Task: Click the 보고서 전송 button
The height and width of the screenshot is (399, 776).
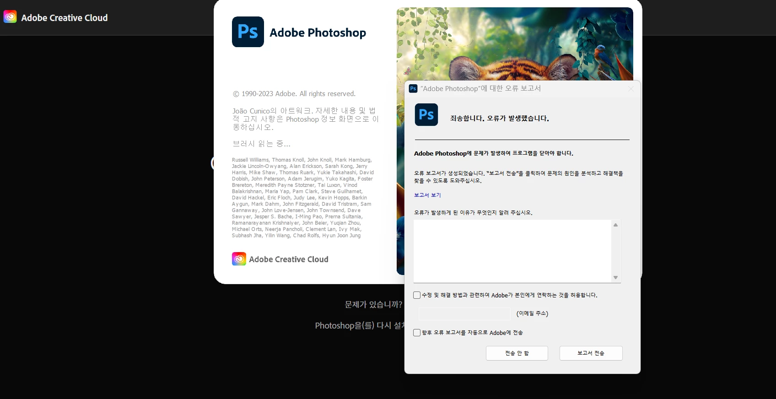Action: point(591,353)
